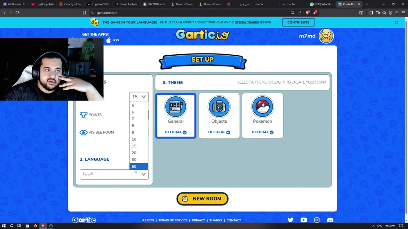Open Gartic's Twitter page
Image resolution: width=408 pixels, height=229 pixels.
pyautogui.click(x=290, y=220)
